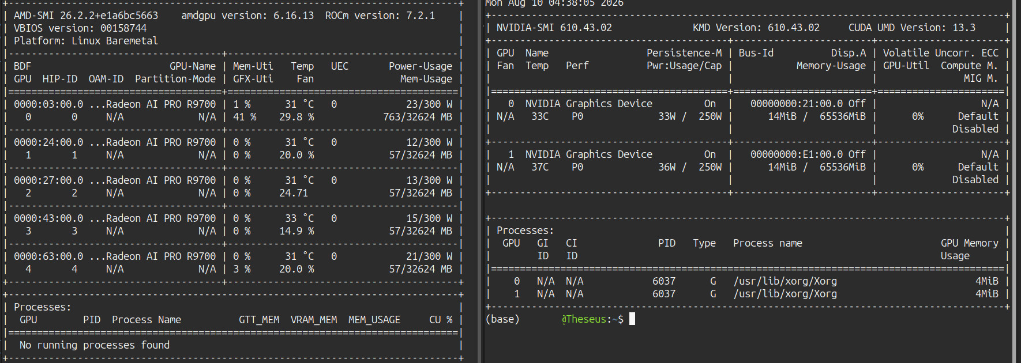Click the 15/300 W power reading
Viewport: 1021px width, 363px height.
(429, 218)
